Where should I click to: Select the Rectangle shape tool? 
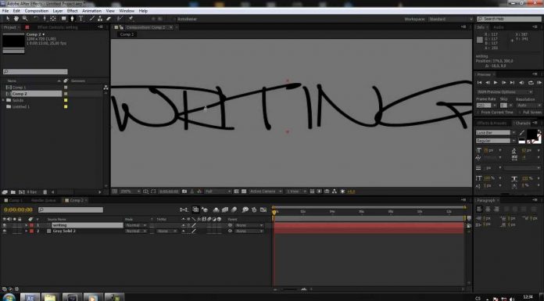point(64,19)
